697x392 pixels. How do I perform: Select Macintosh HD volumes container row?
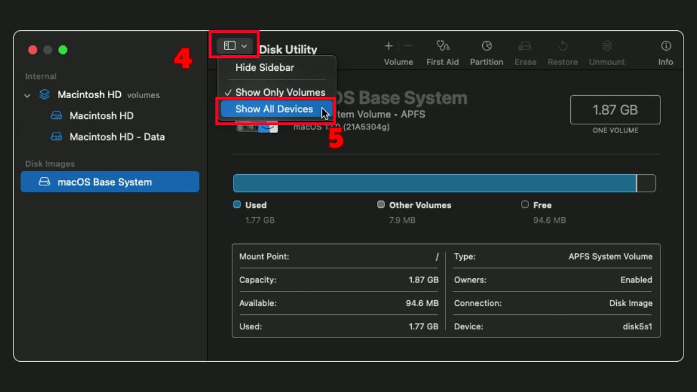(x=110, y=95)
